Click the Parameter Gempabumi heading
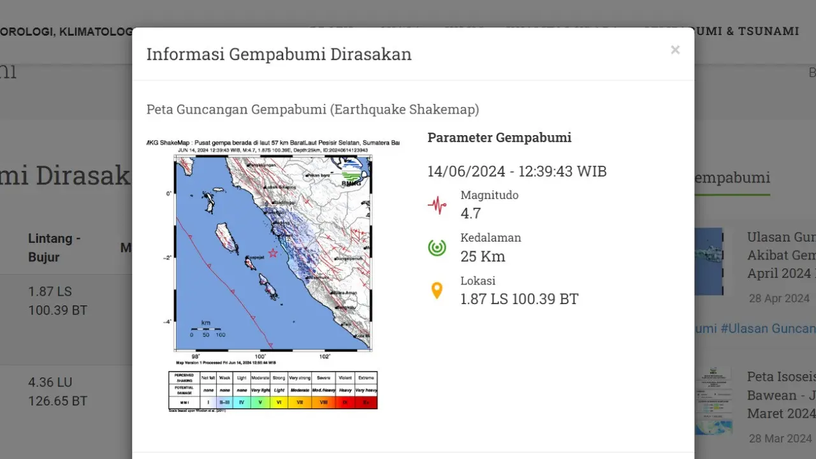816x459 pixels. [499, 137]
